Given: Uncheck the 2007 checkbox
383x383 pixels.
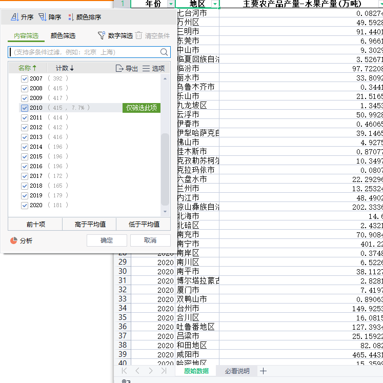Looking at the screenshot, I should (25, 78).
